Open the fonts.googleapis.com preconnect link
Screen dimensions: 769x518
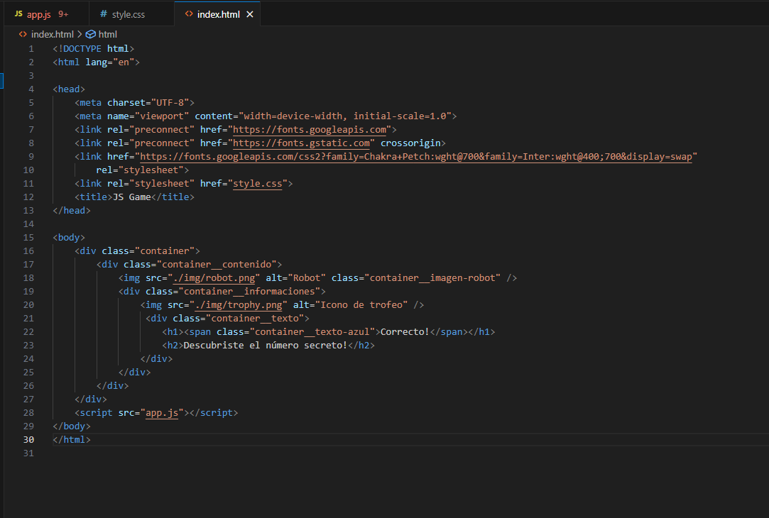(x=310, y=129)
